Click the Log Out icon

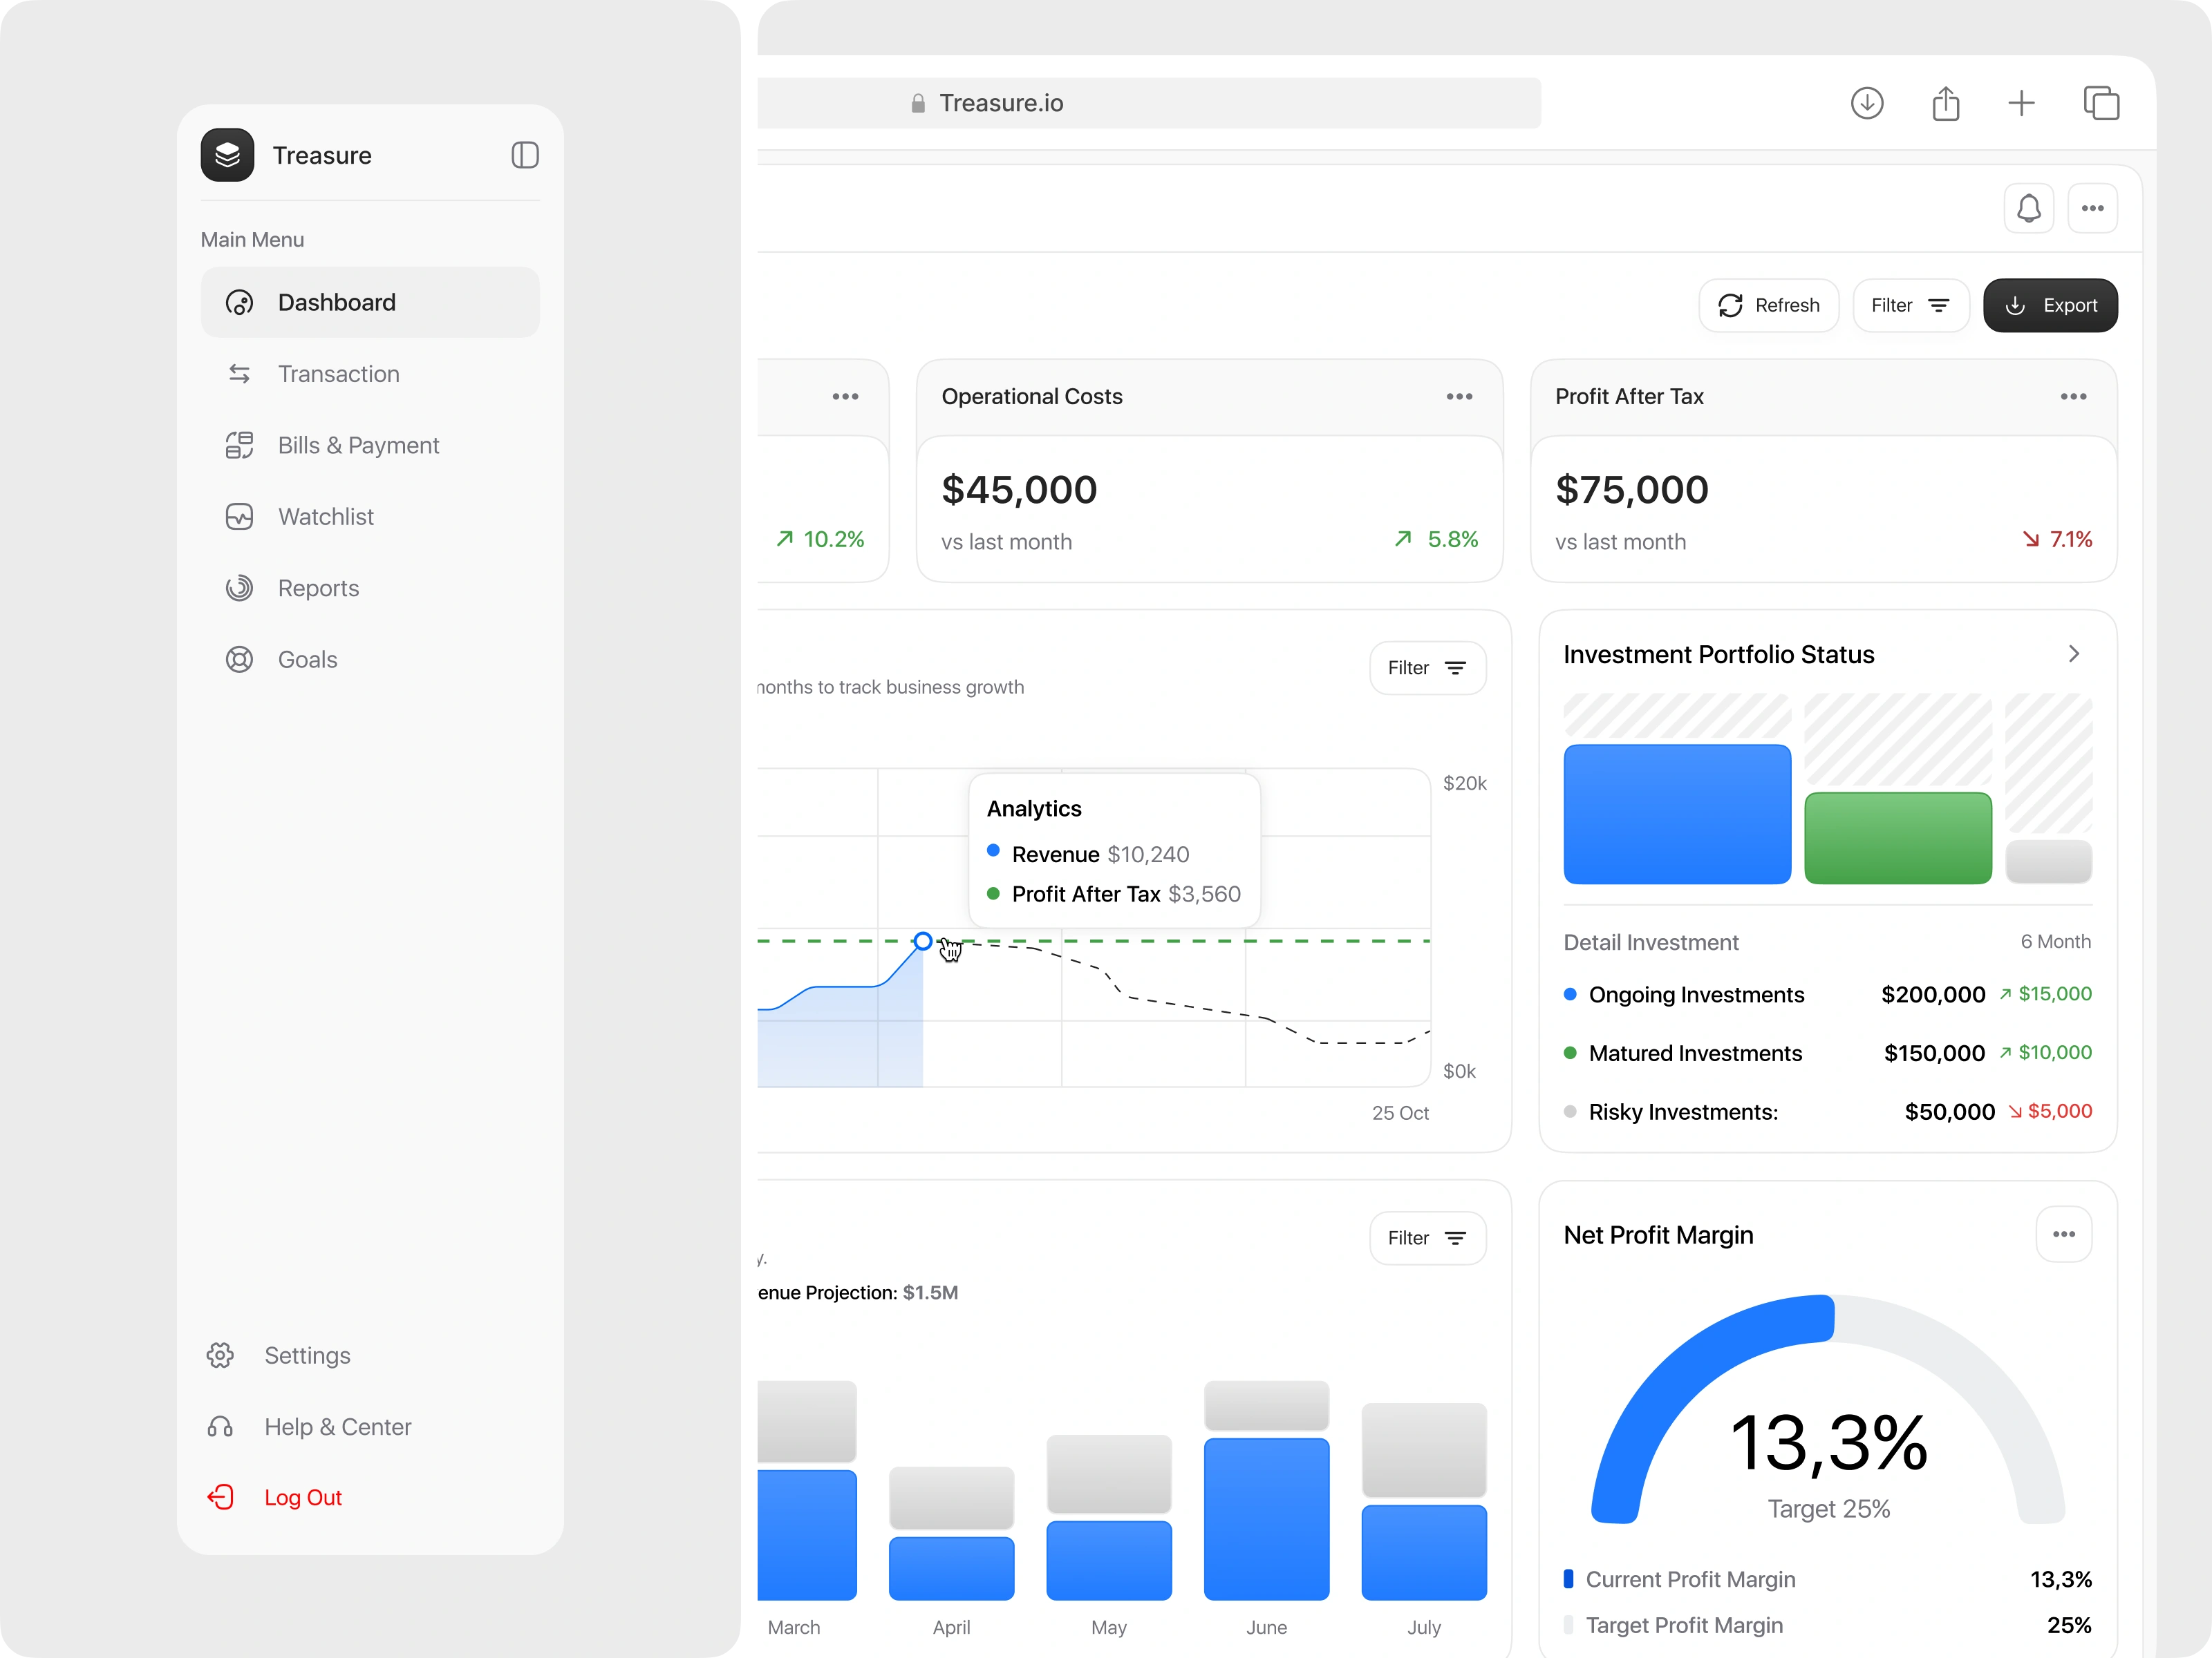(x=221, y=1497)
